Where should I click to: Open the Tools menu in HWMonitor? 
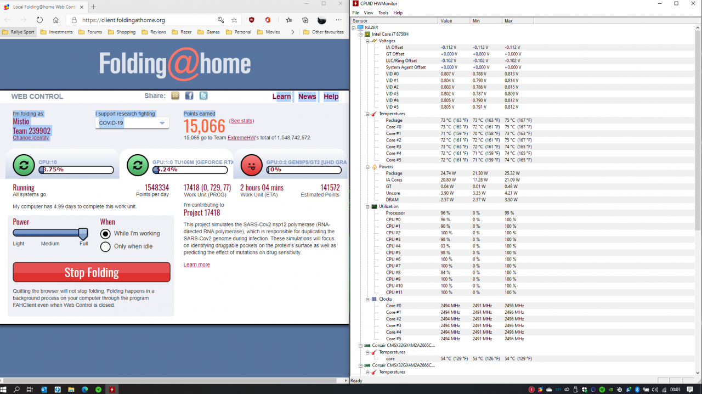[x=383, y=13]
